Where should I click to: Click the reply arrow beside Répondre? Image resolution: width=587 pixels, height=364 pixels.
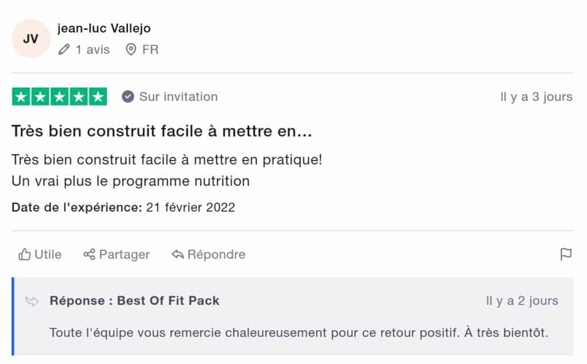(178, 255)
